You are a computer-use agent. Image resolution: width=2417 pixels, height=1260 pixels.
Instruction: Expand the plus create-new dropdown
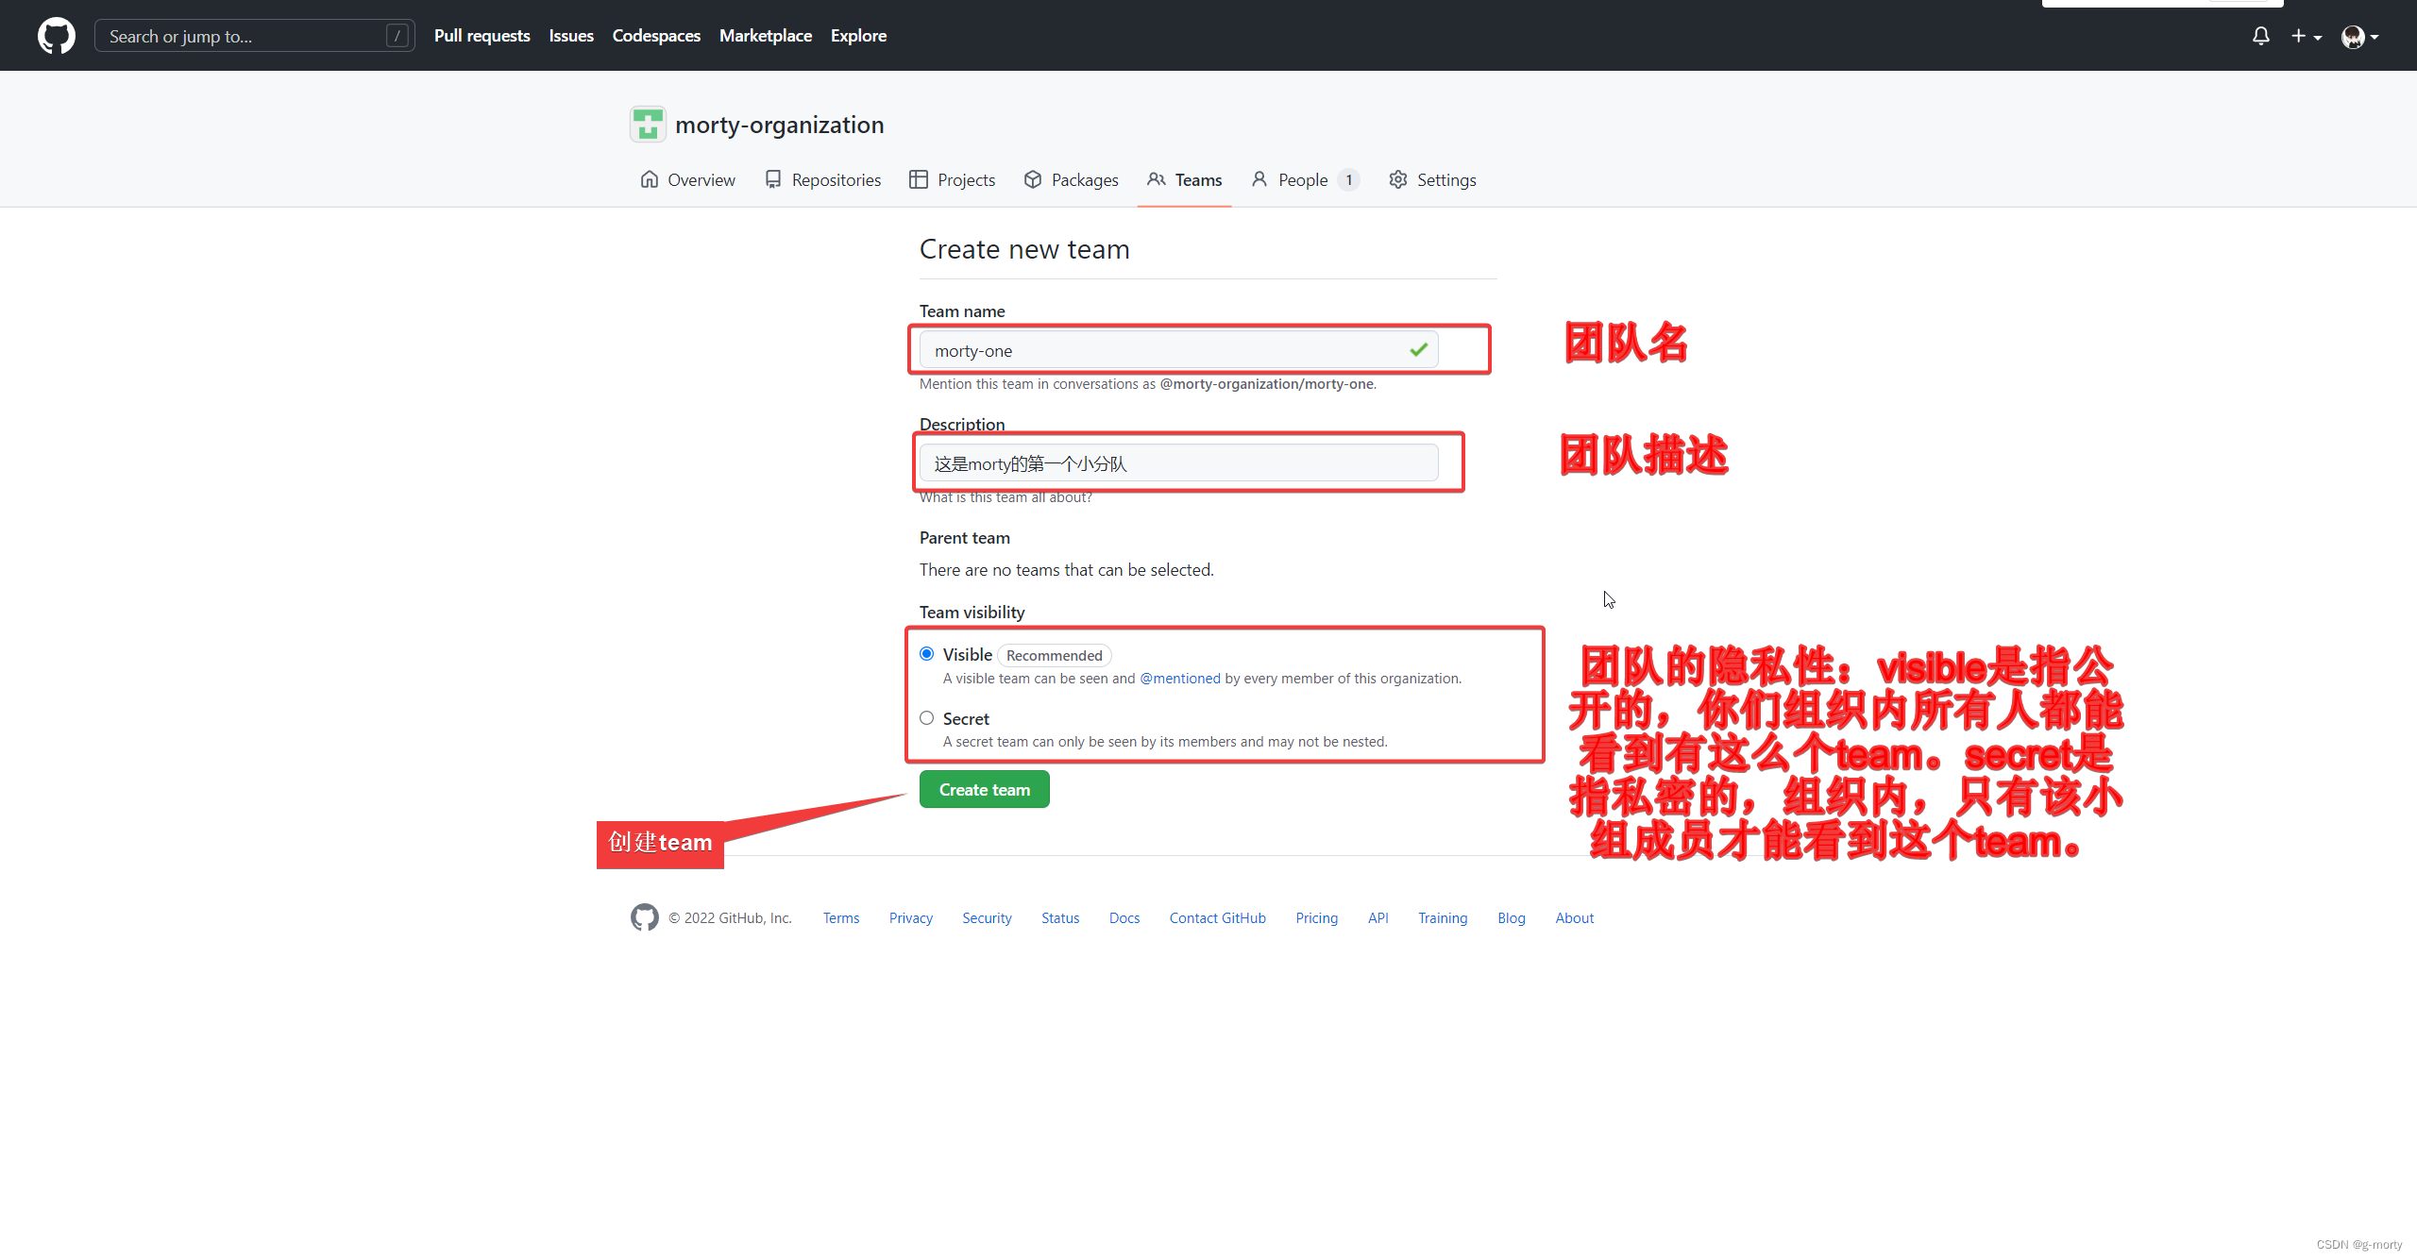(x=2306, y=36)
